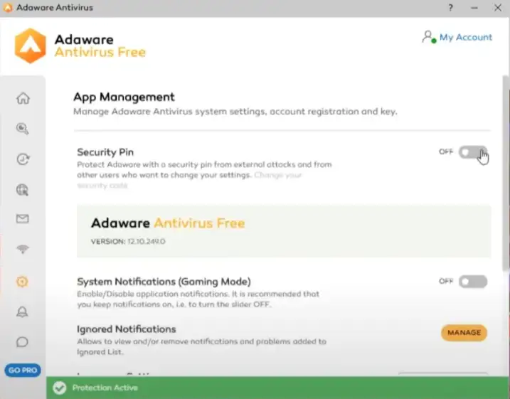Enable the Security Pin toggle
510x399 pixels.
472,152
